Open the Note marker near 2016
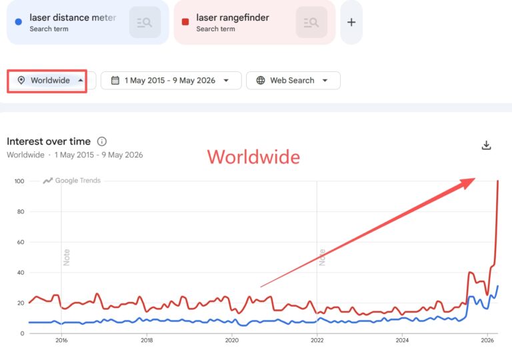Image resolution: width=512 pixels, height=352 pixels. click(66, 257)
